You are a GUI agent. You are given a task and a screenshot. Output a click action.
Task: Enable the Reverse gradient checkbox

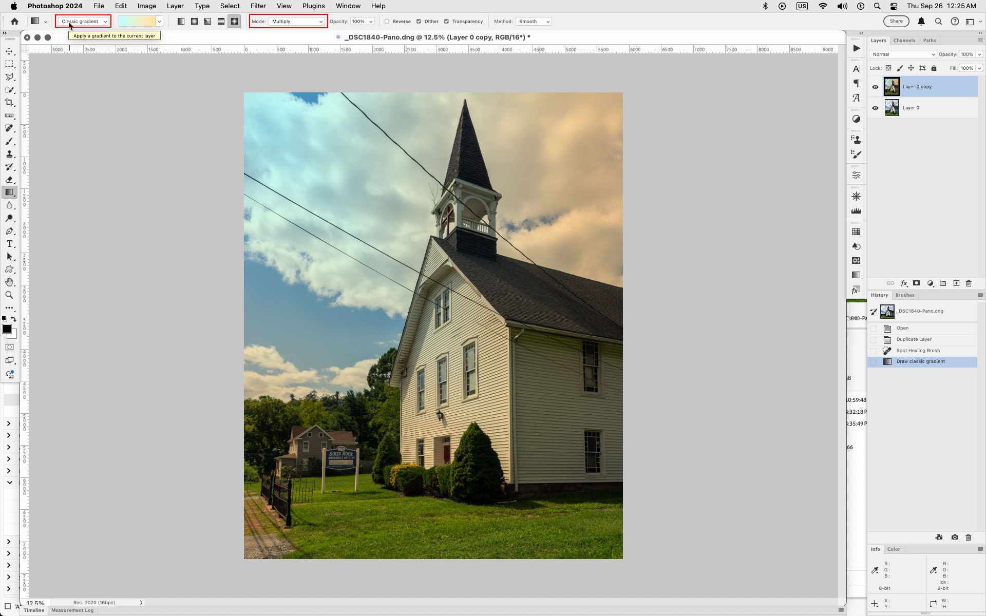point(387,22)
